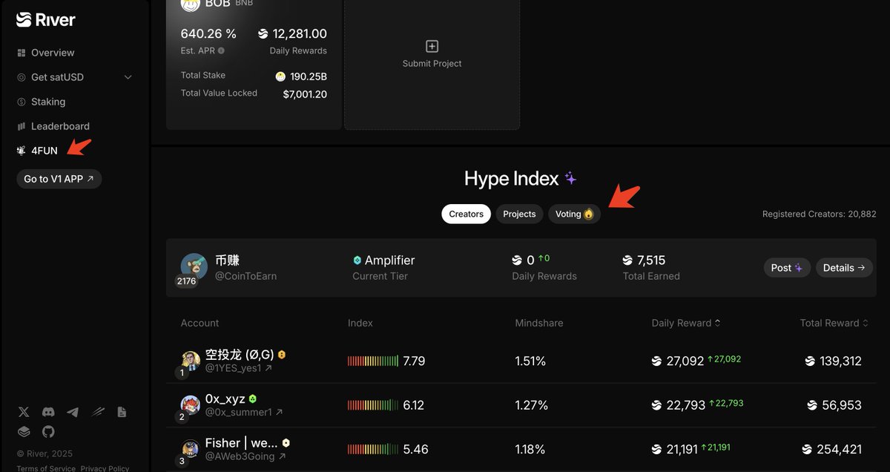Image resolution: width=890 pixels, height=472 pixels.
Task: Open the docs file icon in sidebar footer
Action: click(122, 412)
